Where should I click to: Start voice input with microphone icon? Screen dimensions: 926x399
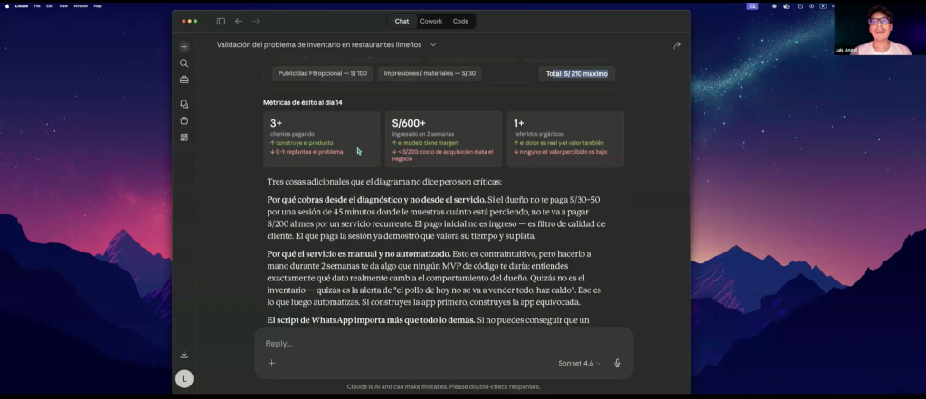coord(617,363)
